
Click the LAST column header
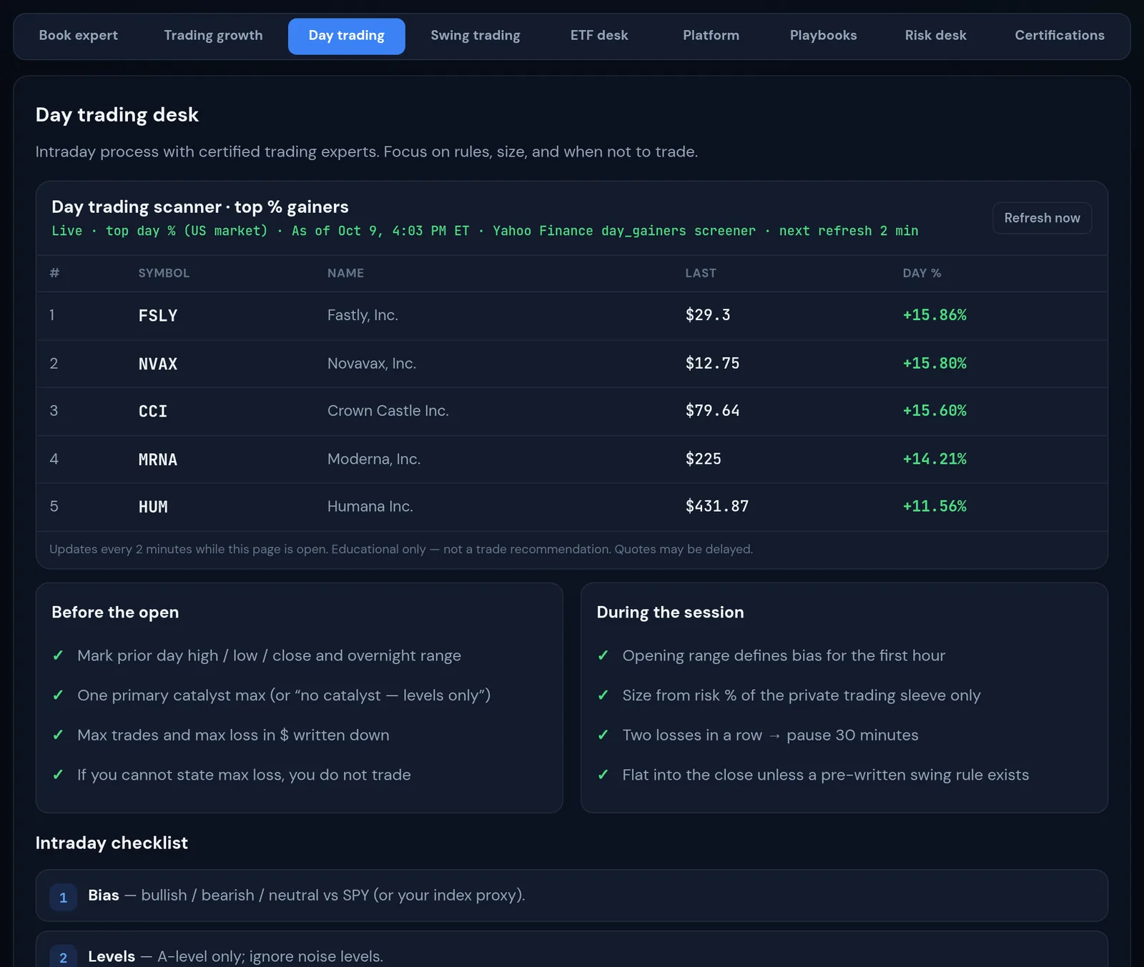click(x=701, y=273)
